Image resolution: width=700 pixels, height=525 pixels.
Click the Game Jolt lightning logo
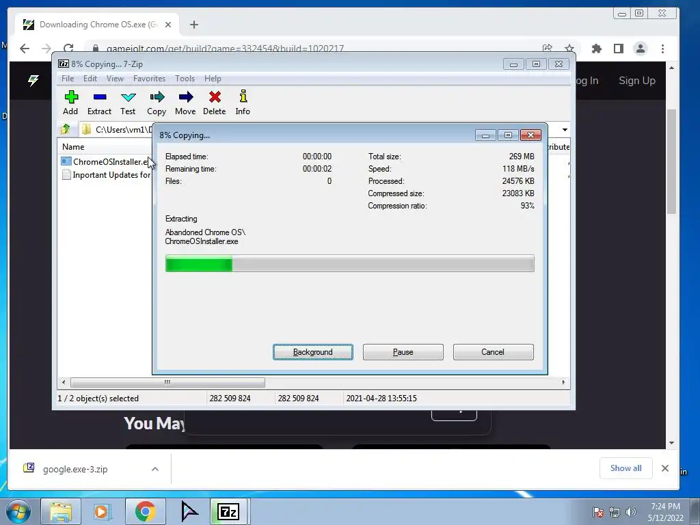33,81
